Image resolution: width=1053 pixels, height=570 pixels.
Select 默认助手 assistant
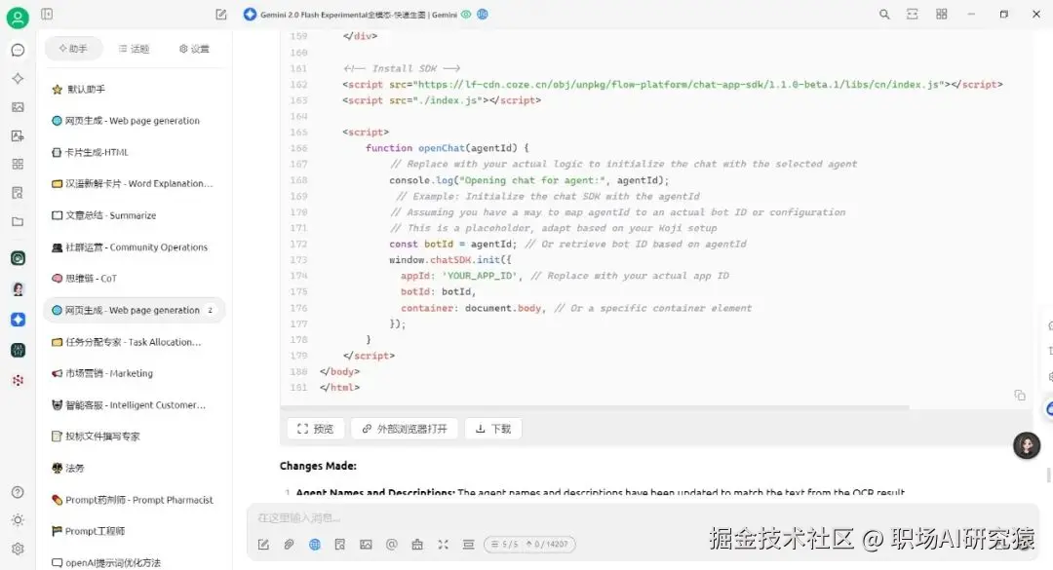coord(135,89)
